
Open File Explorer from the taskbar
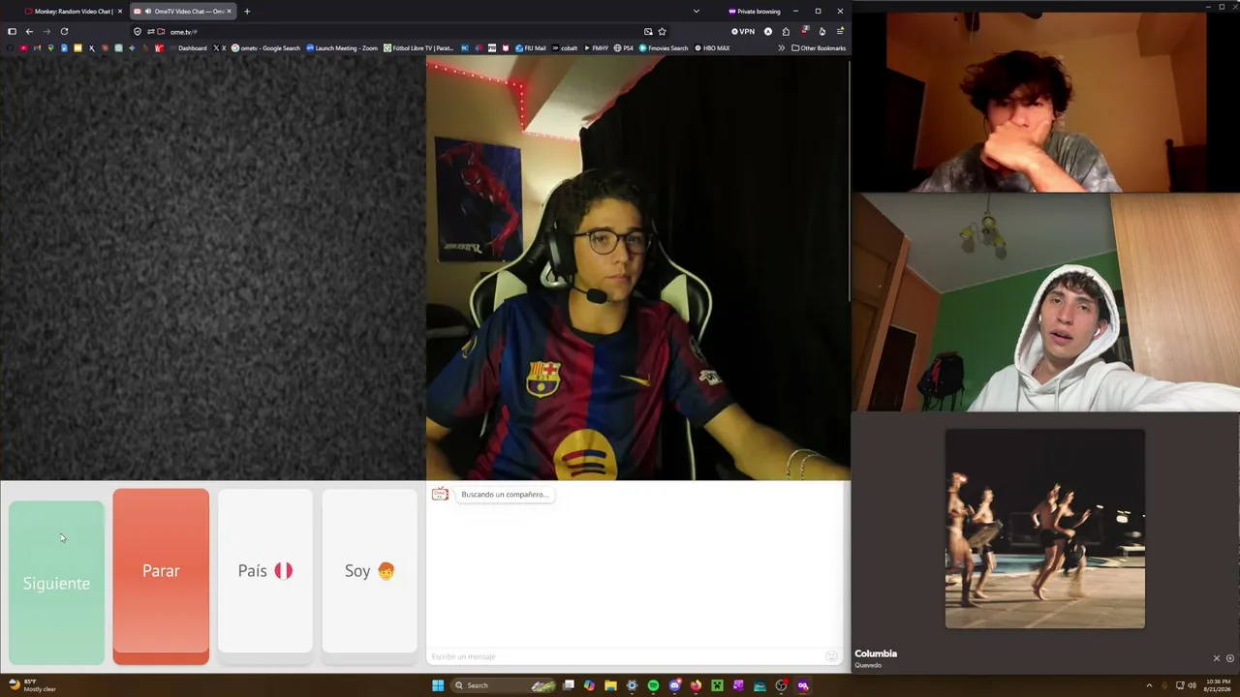click(610, 685)
